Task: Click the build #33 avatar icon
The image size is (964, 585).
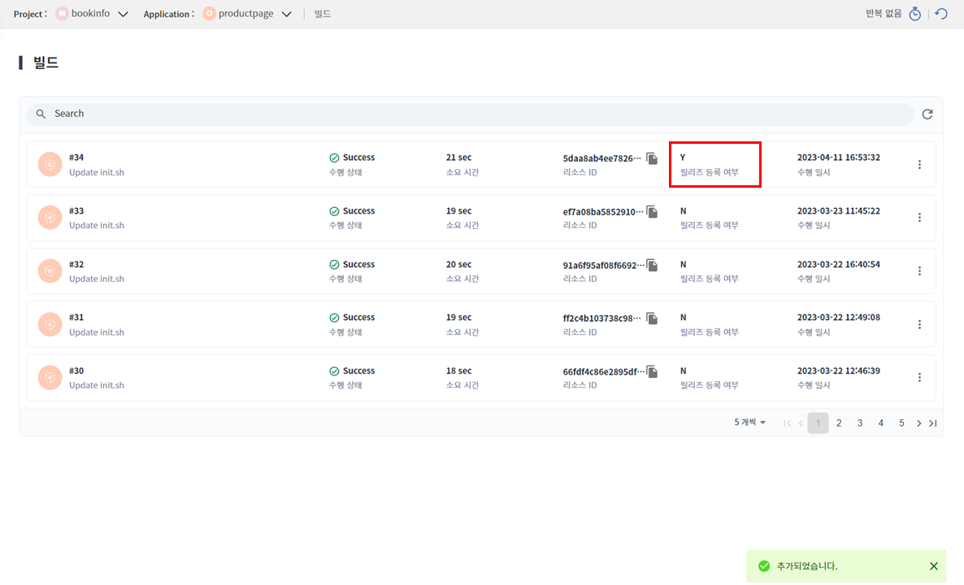Action: pyautogui.click(x=50, y=218)
